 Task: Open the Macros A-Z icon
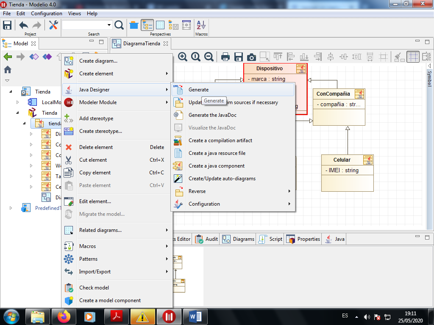coord(201,25)
